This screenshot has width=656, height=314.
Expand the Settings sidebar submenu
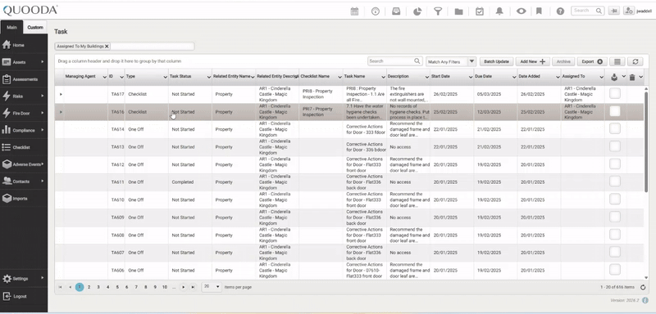tap(43, 278)
